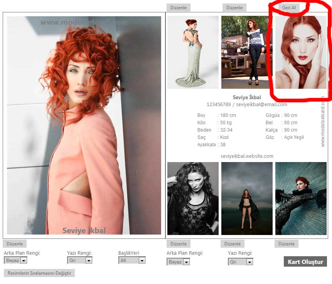This screenshot has height=284, width=332.
Task: Click Düzenle under the black-and-white photo
Action: 178,244
